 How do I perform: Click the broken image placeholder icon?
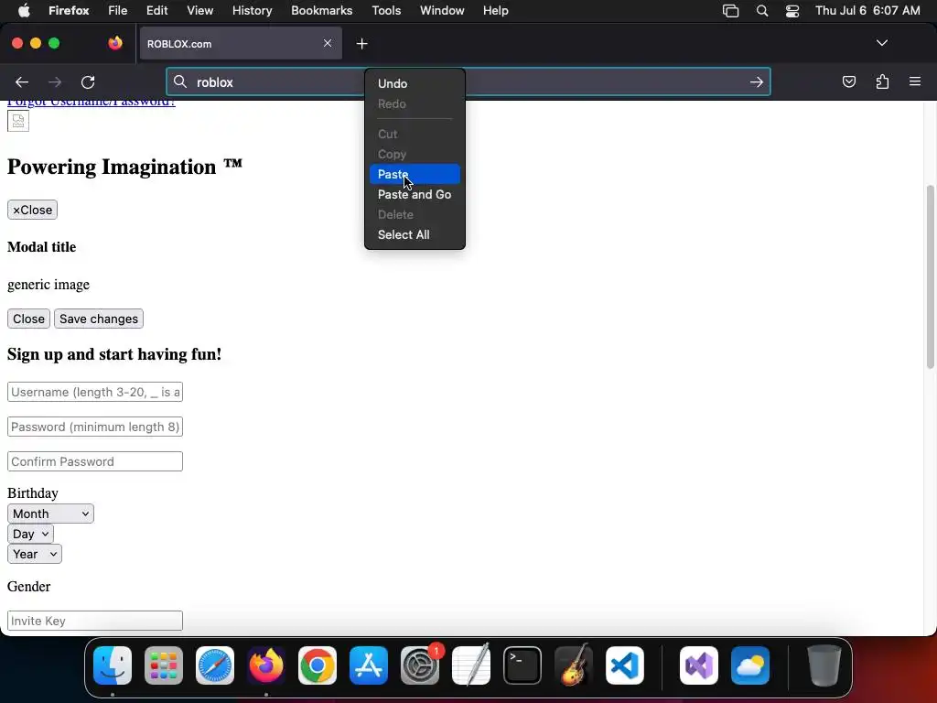tap(18, 121)
